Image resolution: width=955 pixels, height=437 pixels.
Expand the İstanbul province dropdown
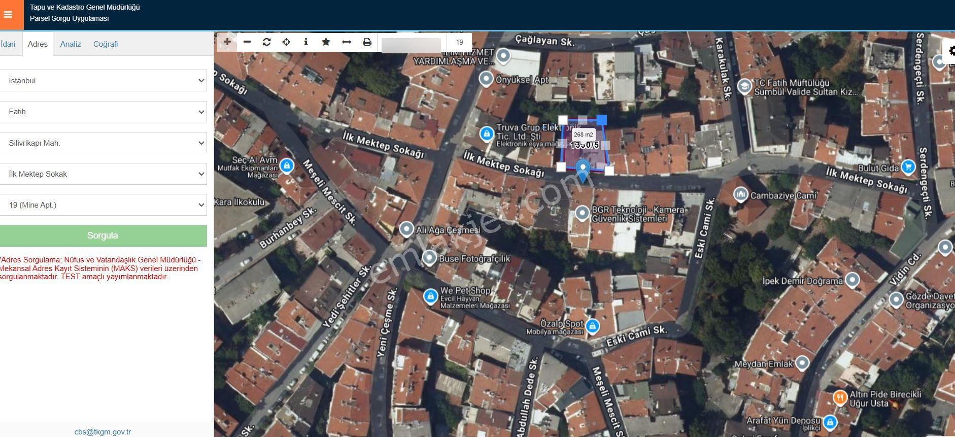pyautogui.click(x=103, y=81)
